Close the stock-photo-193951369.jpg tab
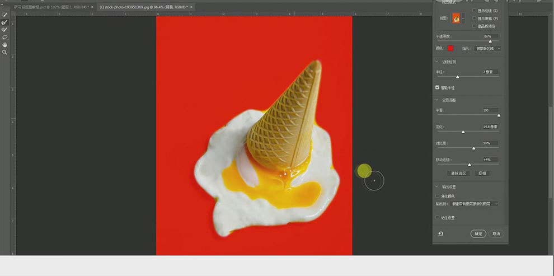The height and width of the screenshot is (276, 554). pos(191,7)
